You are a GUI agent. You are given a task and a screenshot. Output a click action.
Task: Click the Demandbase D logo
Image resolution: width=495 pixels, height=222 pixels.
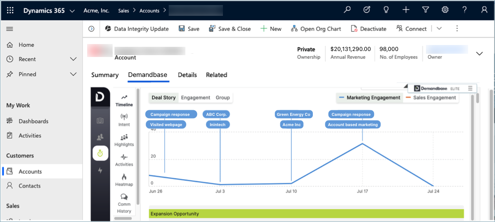pos(100,97)
